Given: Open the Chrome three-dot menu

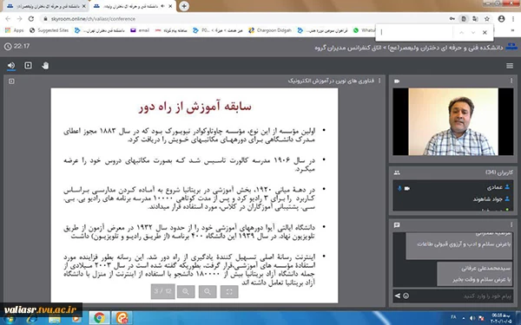Looking at the screenshot, I should pos(513,19).
